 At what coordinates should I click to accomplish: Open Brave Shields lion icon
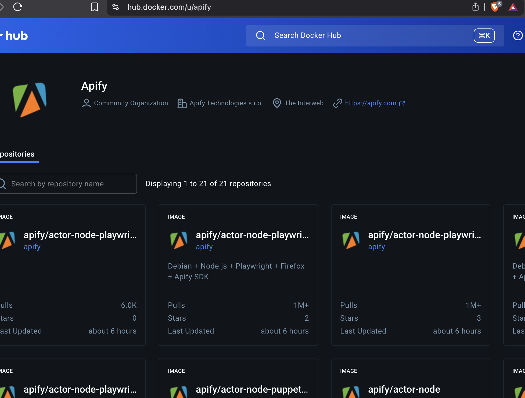(x=494, y=7)
